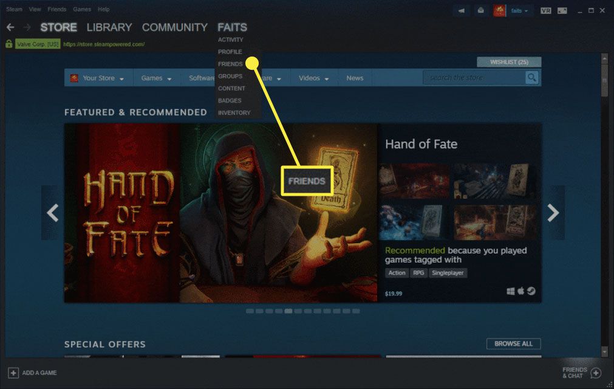Screen dimensions: 614x389
Task: Click the Action tag
Action: click(397, 273)
